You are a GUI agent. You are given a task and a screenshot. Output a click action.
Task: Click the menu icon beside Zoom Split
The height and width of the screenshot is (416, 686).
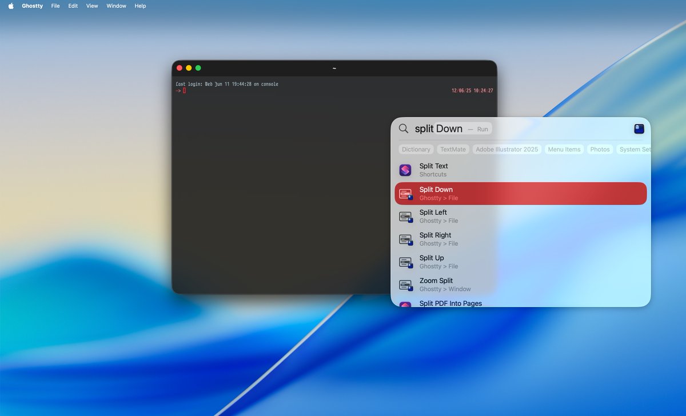point(406,285)
